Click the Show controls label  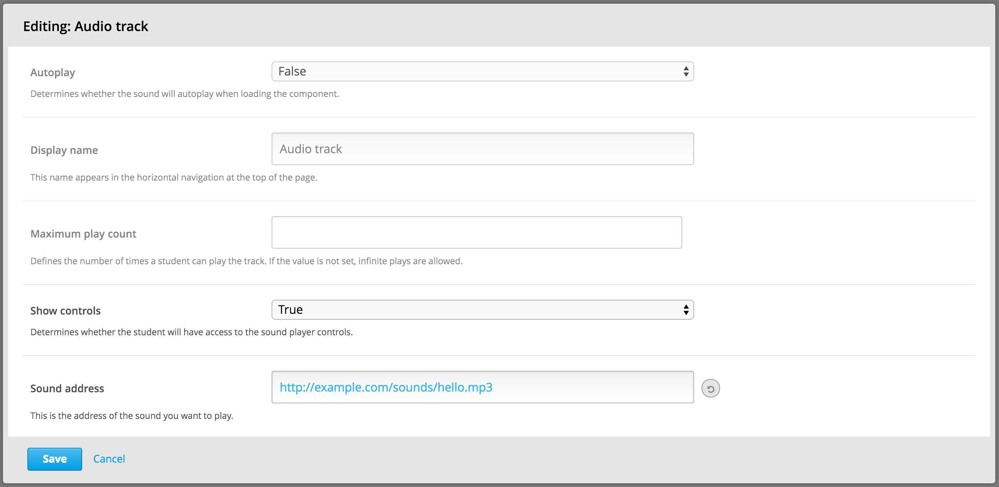click(x=65, y=311)
